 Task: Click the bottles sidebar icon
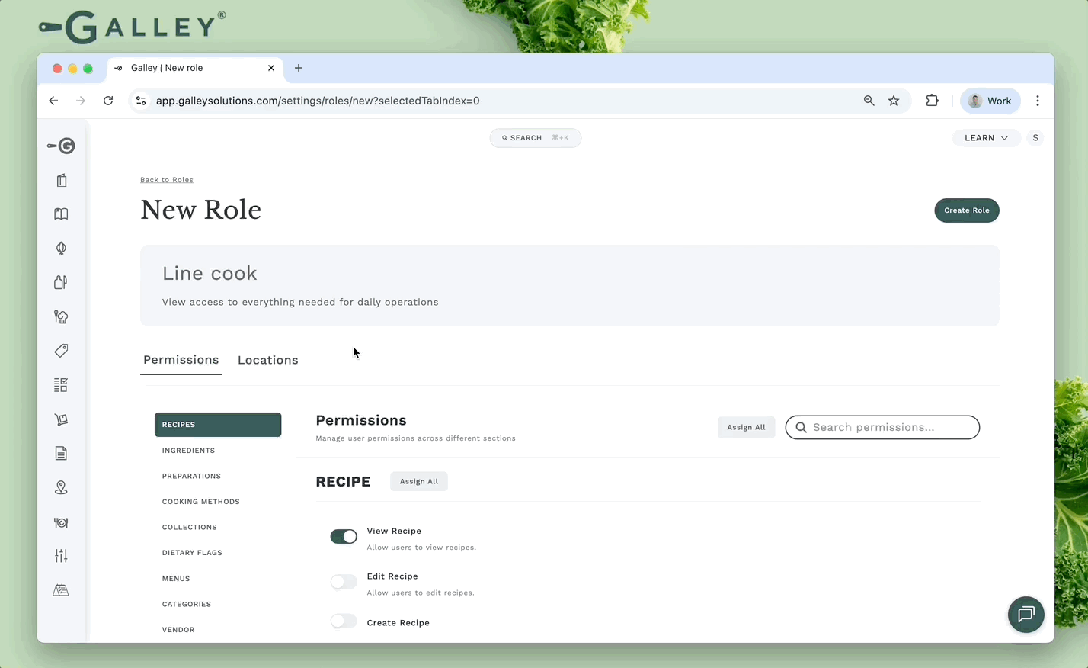point(61,282)
